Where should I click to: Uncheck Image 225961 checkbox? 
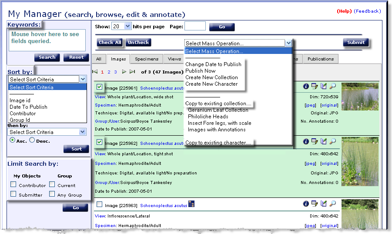point(100,87)
